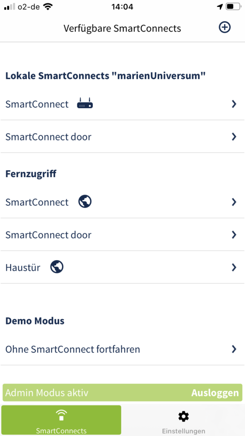Viewport: 245px width, 436px height.
Task: Tap the gear icon for Einstellungen
Action: (183, 416)
